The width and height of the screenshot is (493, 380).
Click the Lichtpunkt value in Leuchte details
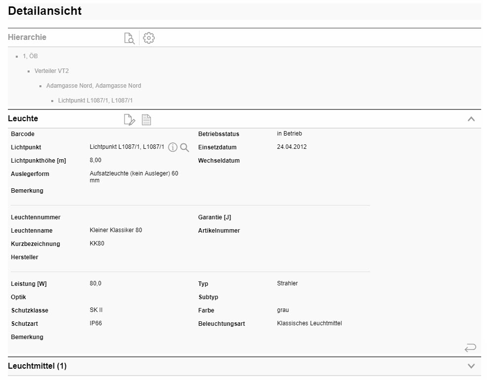[x=127, y=147]
